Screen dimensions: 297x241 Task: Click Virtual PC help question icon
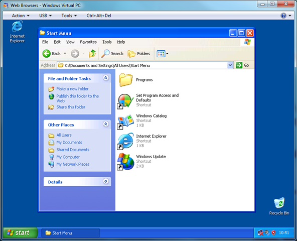point(283,16)
